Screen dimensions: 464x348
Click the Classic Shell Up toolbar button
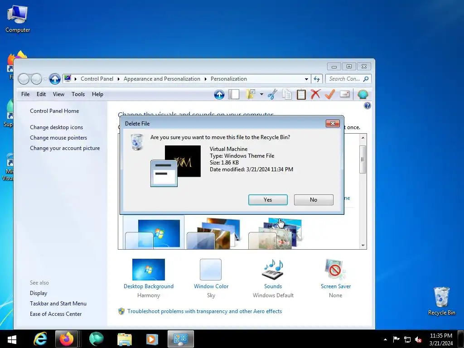(x=219, y=94)
